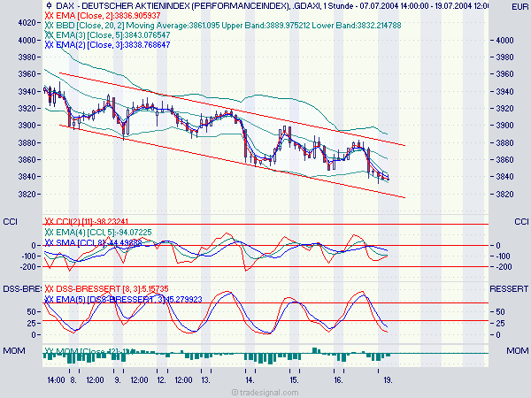The height and width of the screenshot is (398, 531).
Task: Click the RESSERT panel label on the right
Action: [x=509, y=288]
